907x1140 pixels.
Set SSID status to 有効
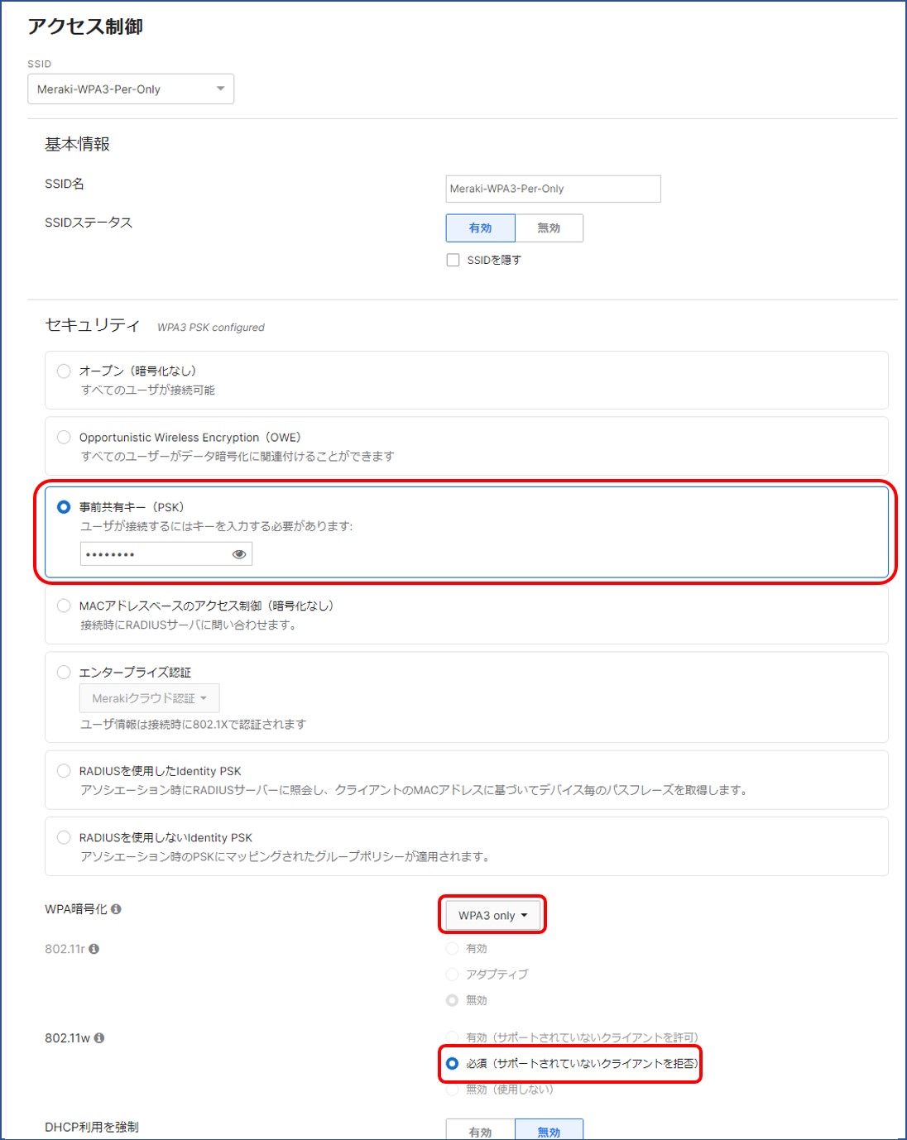coord(480,228)
